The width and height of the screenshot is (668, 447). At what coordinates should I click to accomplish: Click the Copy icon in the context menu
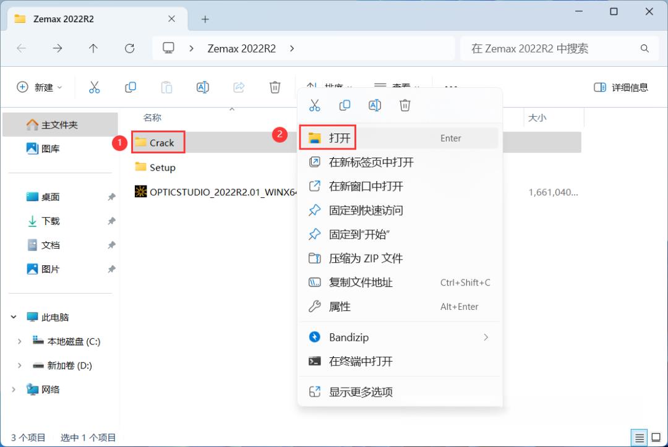pyautogui.click(x=345, y=105)
